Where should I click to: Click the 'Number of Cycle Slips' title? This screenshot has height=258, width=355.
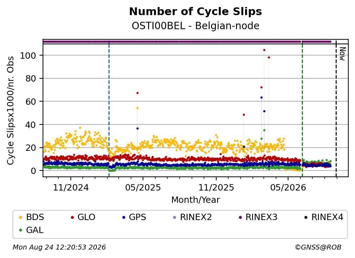click(x=195, y=12)
